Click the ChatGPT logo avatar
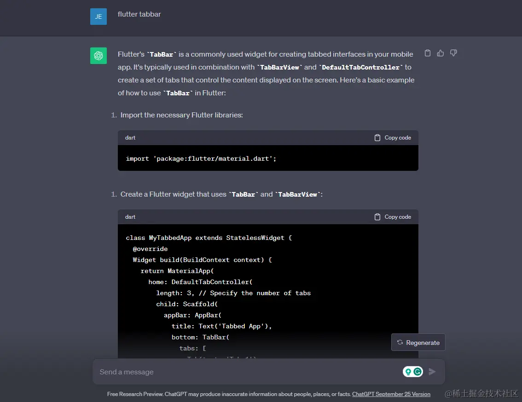Image resolution: width=522 pixels, height=402 pixels. pos(99,56)
